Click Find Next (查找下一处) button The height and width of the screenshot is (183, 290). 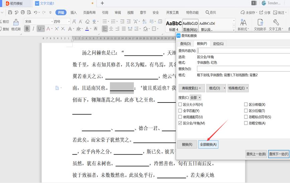279,154
